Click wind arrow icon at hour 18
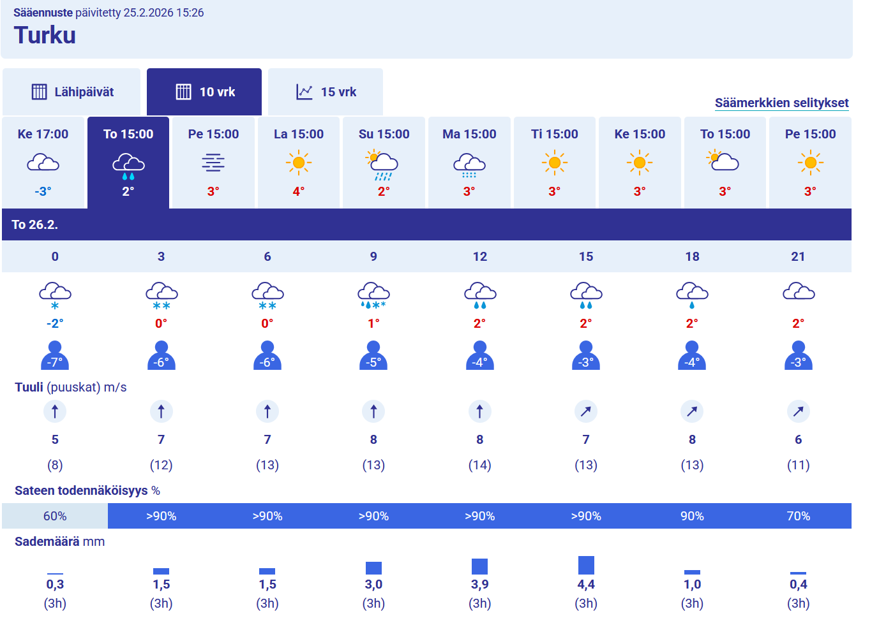879x623 pixels. pos(692,411)
